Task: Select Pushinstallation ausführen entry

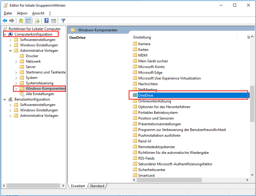Action: pyautogui.click(x=159, y=135)
